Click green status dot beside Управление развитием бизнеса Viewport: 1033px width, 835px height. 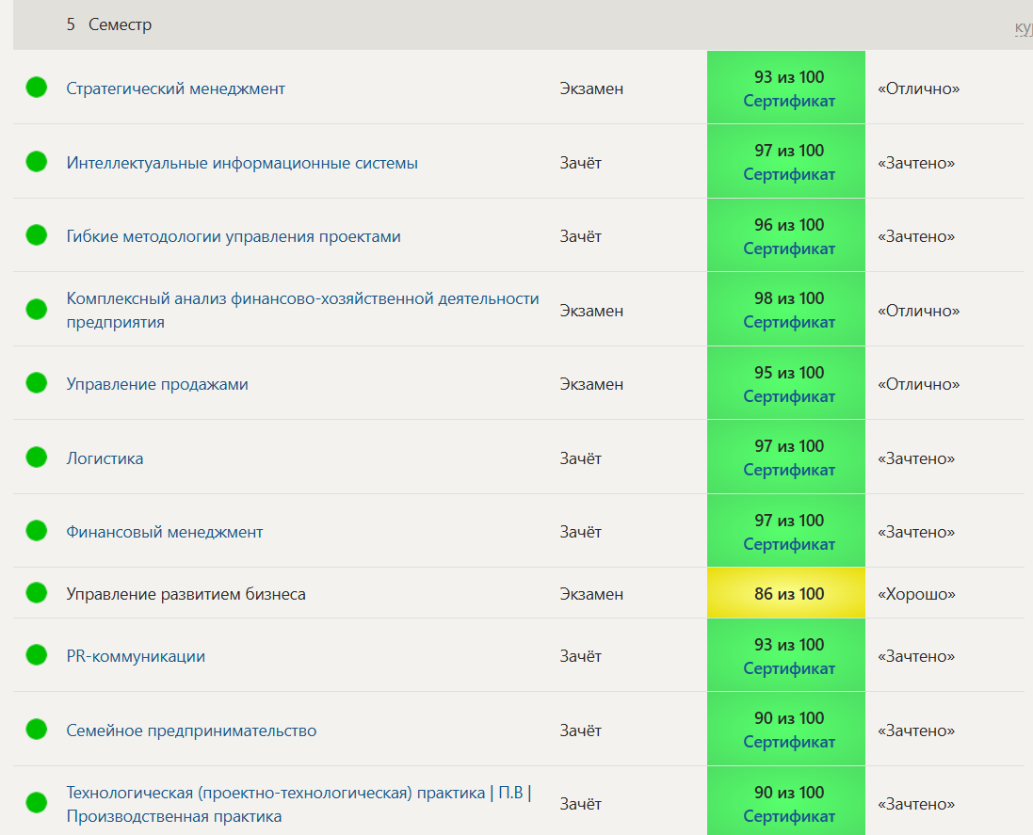tap(36, 593)
